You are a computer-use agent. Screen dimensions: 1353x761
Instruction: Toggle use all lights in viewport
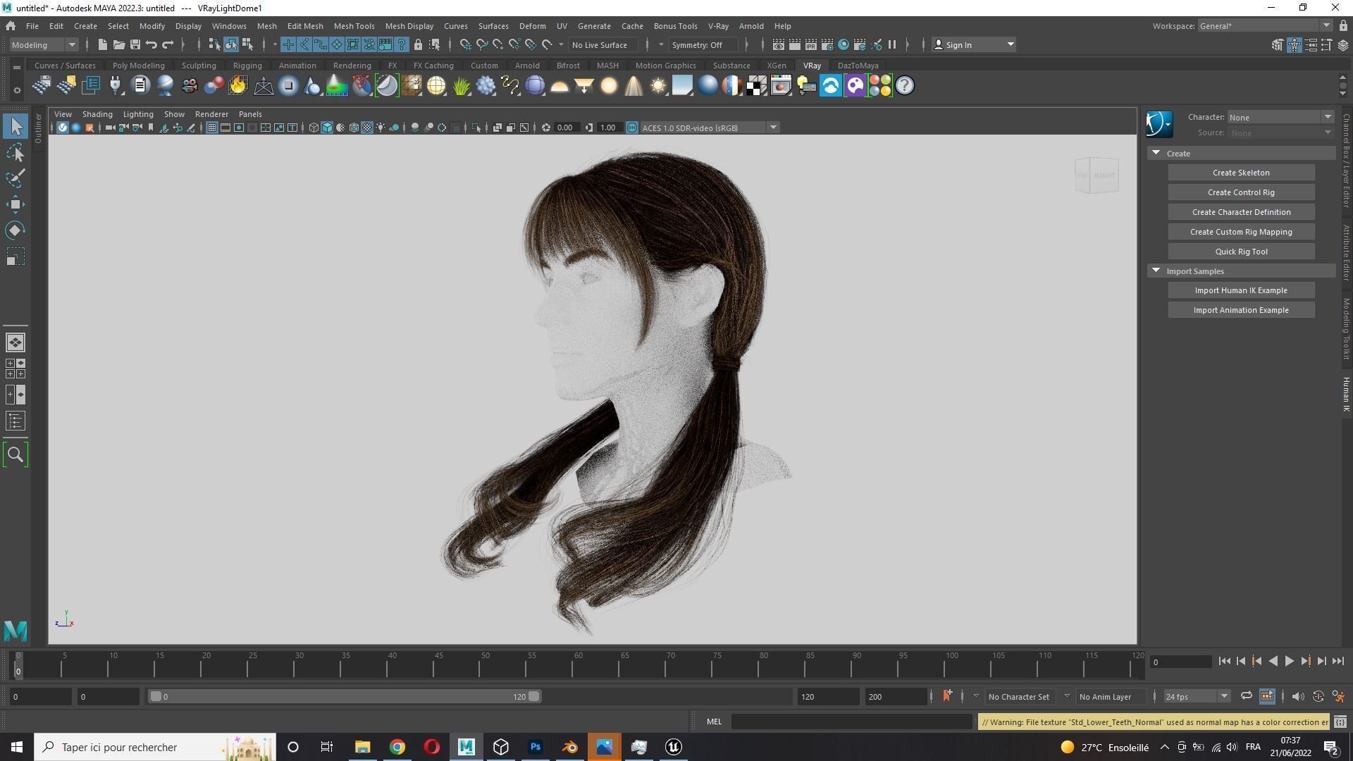[x=381, y=128]
